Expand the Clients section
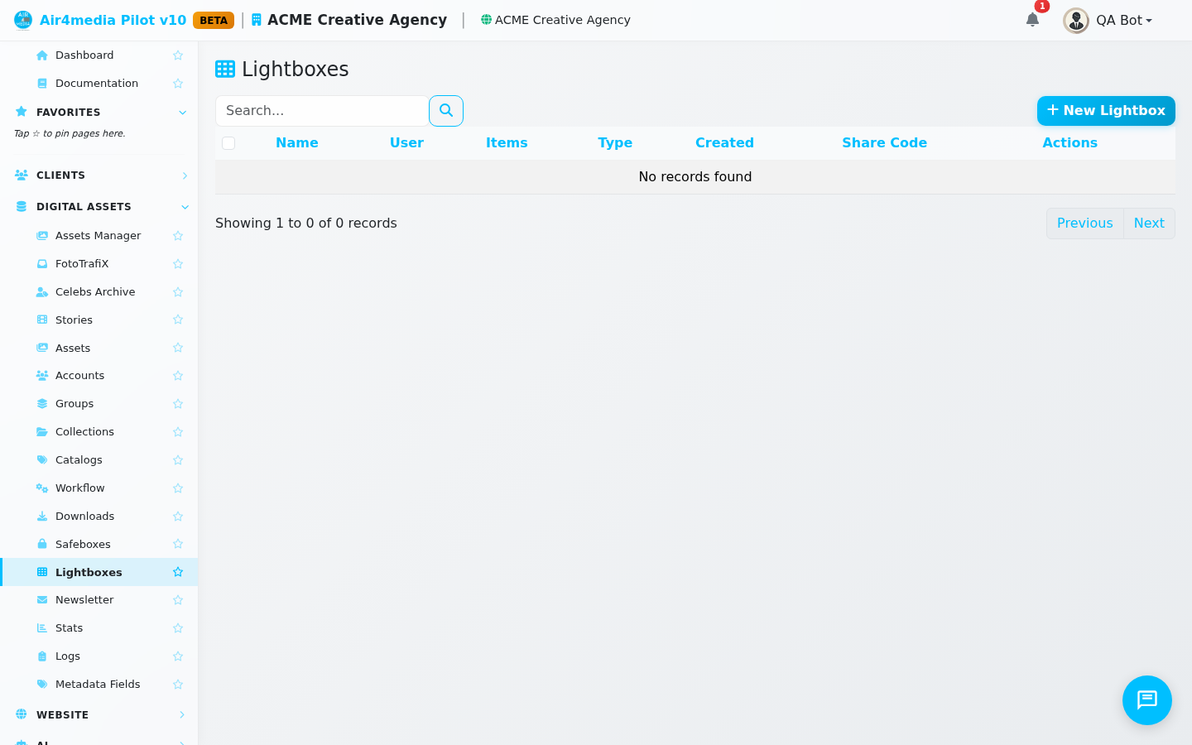Viewport: 1192px width, 745px height. (x=185, y=175)
